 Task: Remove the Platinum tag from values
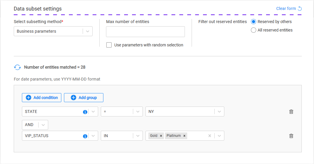184,136
